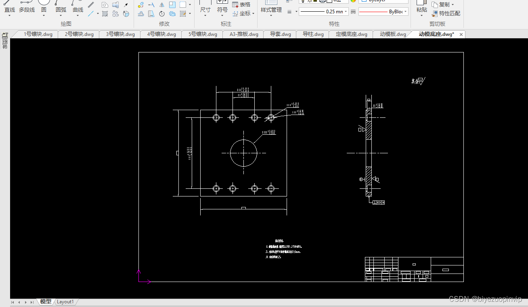528x307 pixels.
Task: Click the dashed-line trim icon in 修改
Action: click(x=151, y=5)
